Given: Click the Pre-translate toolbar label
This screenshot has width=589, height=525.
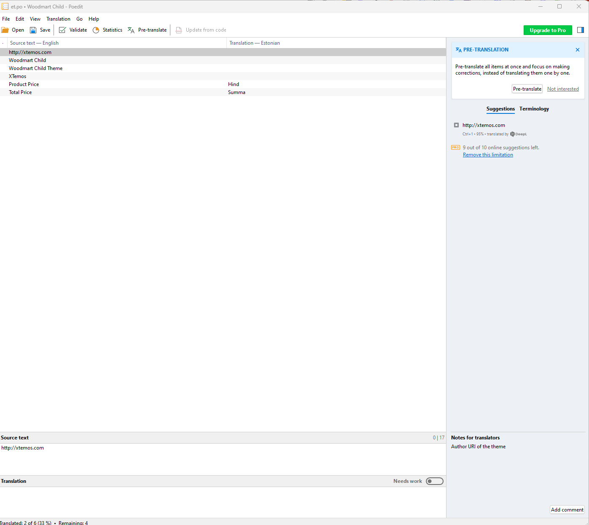Looking at the screenshot, I should coord(152,30).
